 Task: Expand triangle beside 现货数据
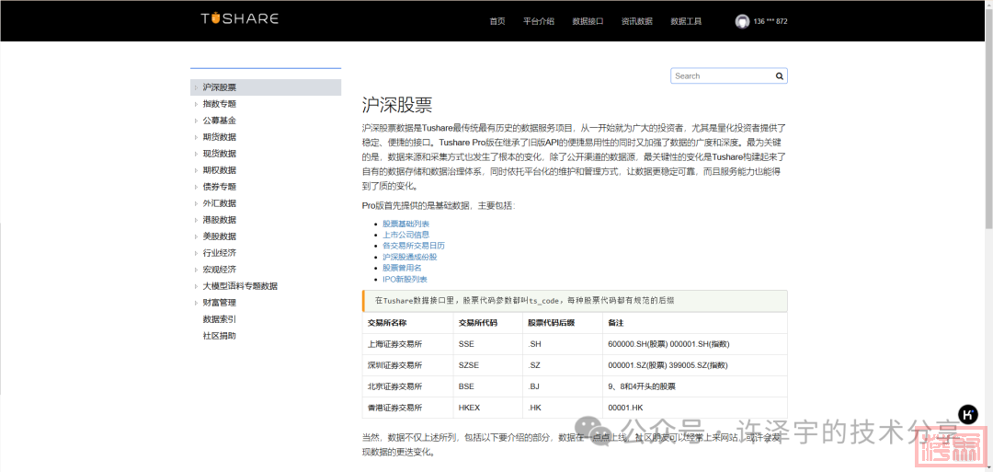197,154
